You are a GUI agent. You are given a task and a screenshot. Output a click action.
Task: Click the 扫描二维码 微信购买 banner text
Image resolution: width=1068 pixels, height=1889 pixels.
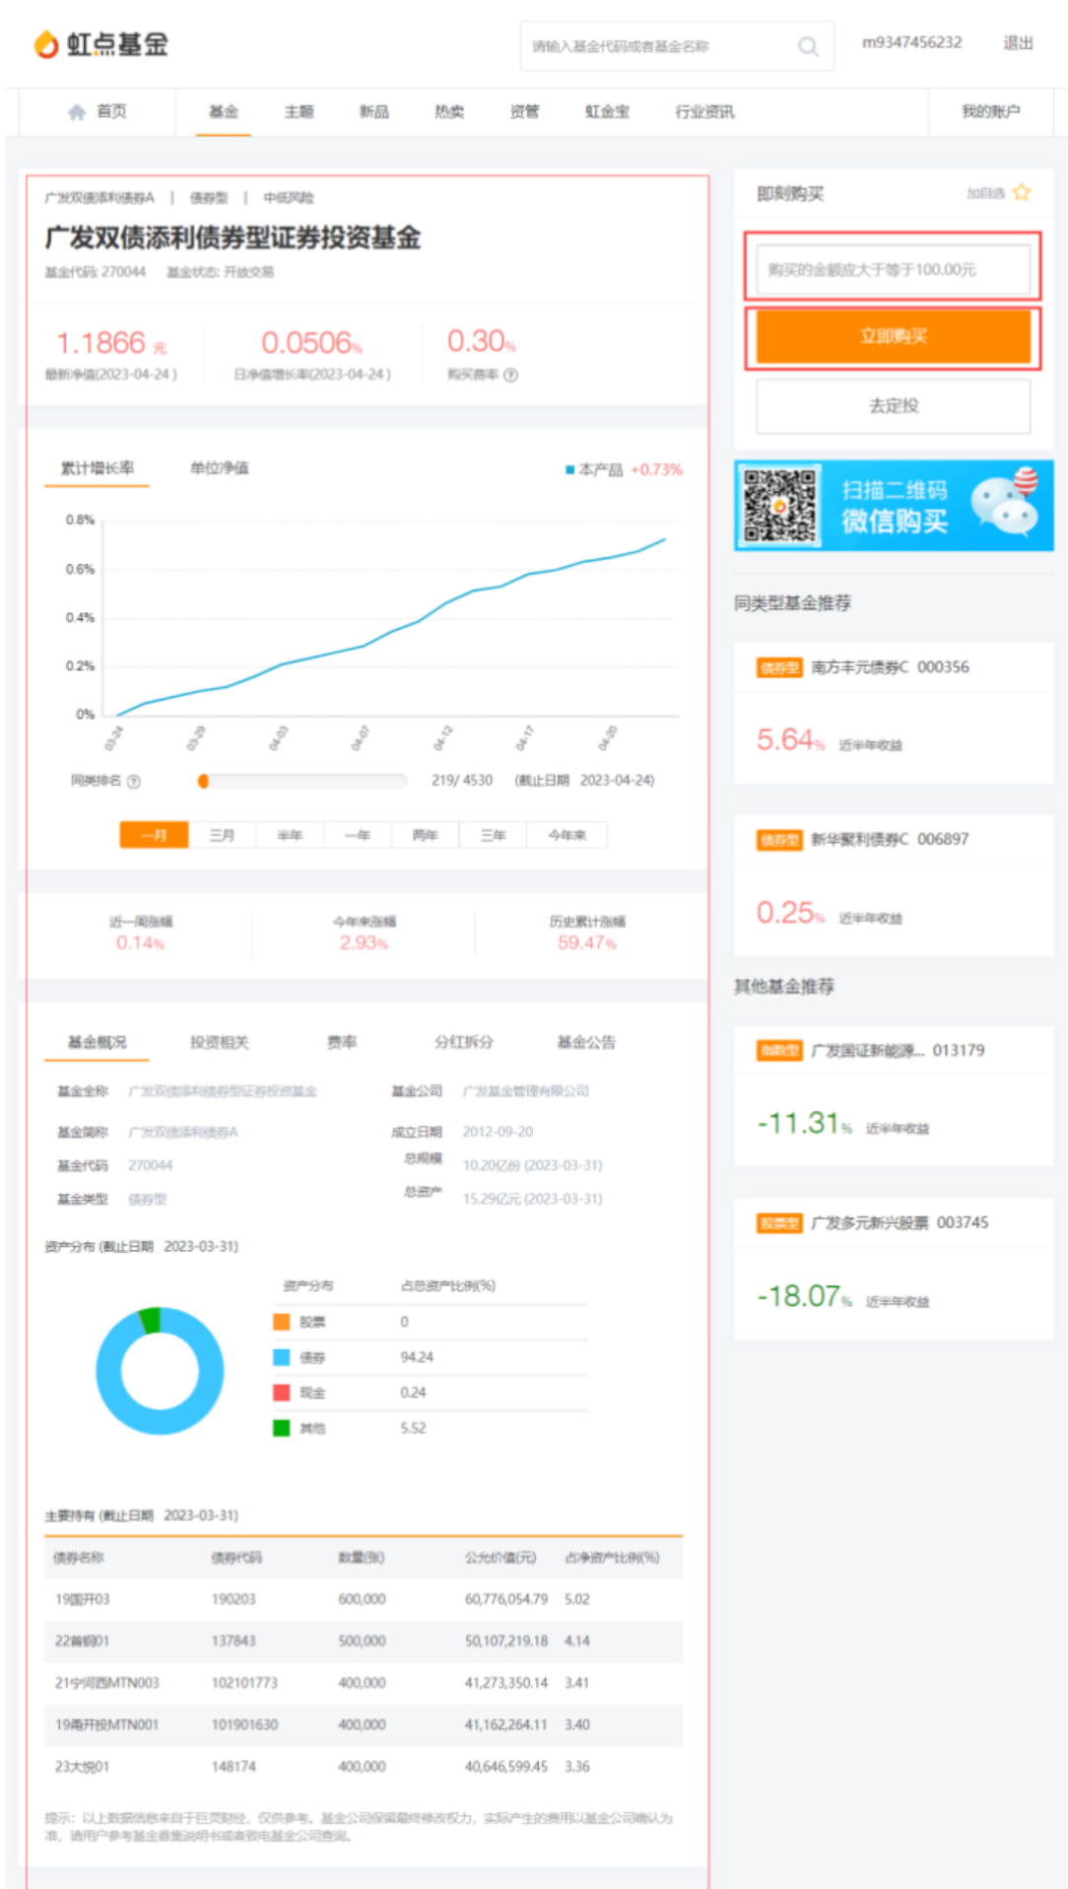click(x=895, y=506)
